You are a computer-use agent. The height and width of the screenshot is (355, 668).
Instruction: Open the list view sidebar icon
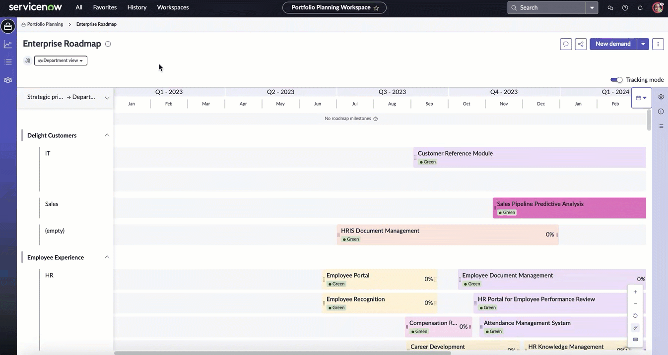[x=8, y=62]
